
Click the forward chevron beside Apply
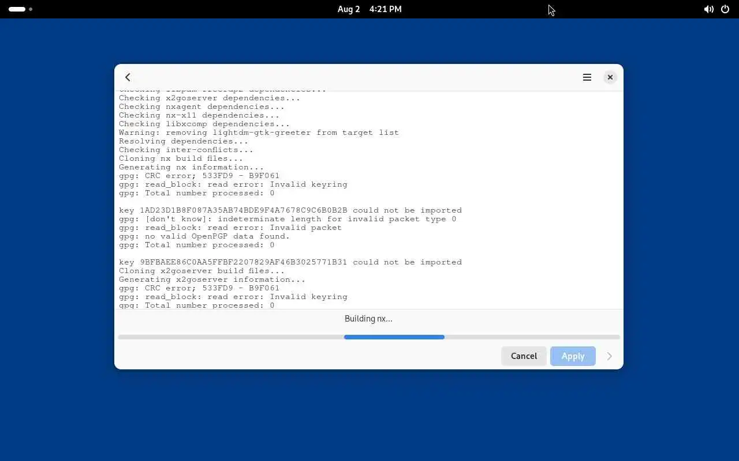pos(609,356)
